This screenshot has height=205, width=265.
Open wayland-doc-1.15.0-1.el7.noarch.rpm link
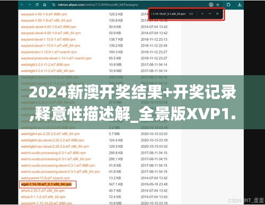pos(49,52)
